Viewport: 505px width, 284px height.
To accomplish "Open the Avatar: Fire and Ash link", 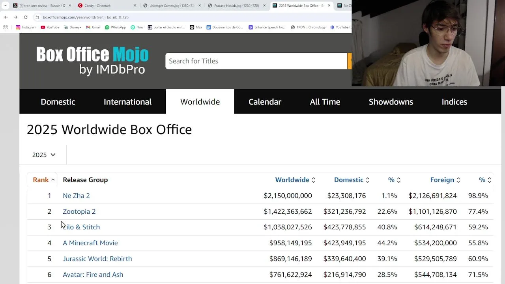I will [93, 275].
